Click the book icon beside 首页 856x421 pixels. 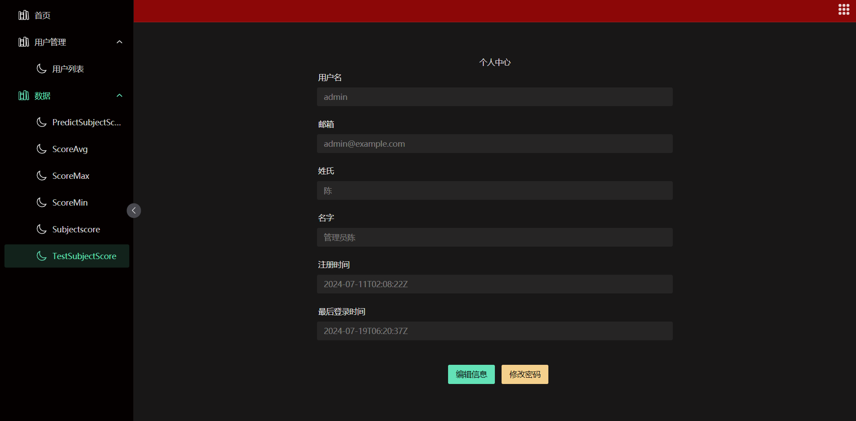24,15
